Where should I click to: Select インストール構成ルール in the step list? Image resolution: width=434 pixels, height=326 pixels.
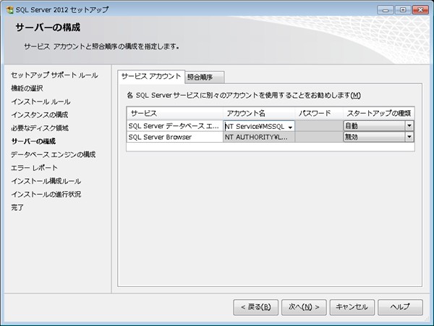click(x=46, y=181)
